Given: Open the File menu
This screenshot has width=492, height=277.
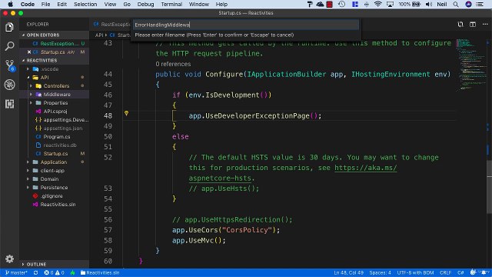Looking at the screenshot, I should tap(45, 4).
